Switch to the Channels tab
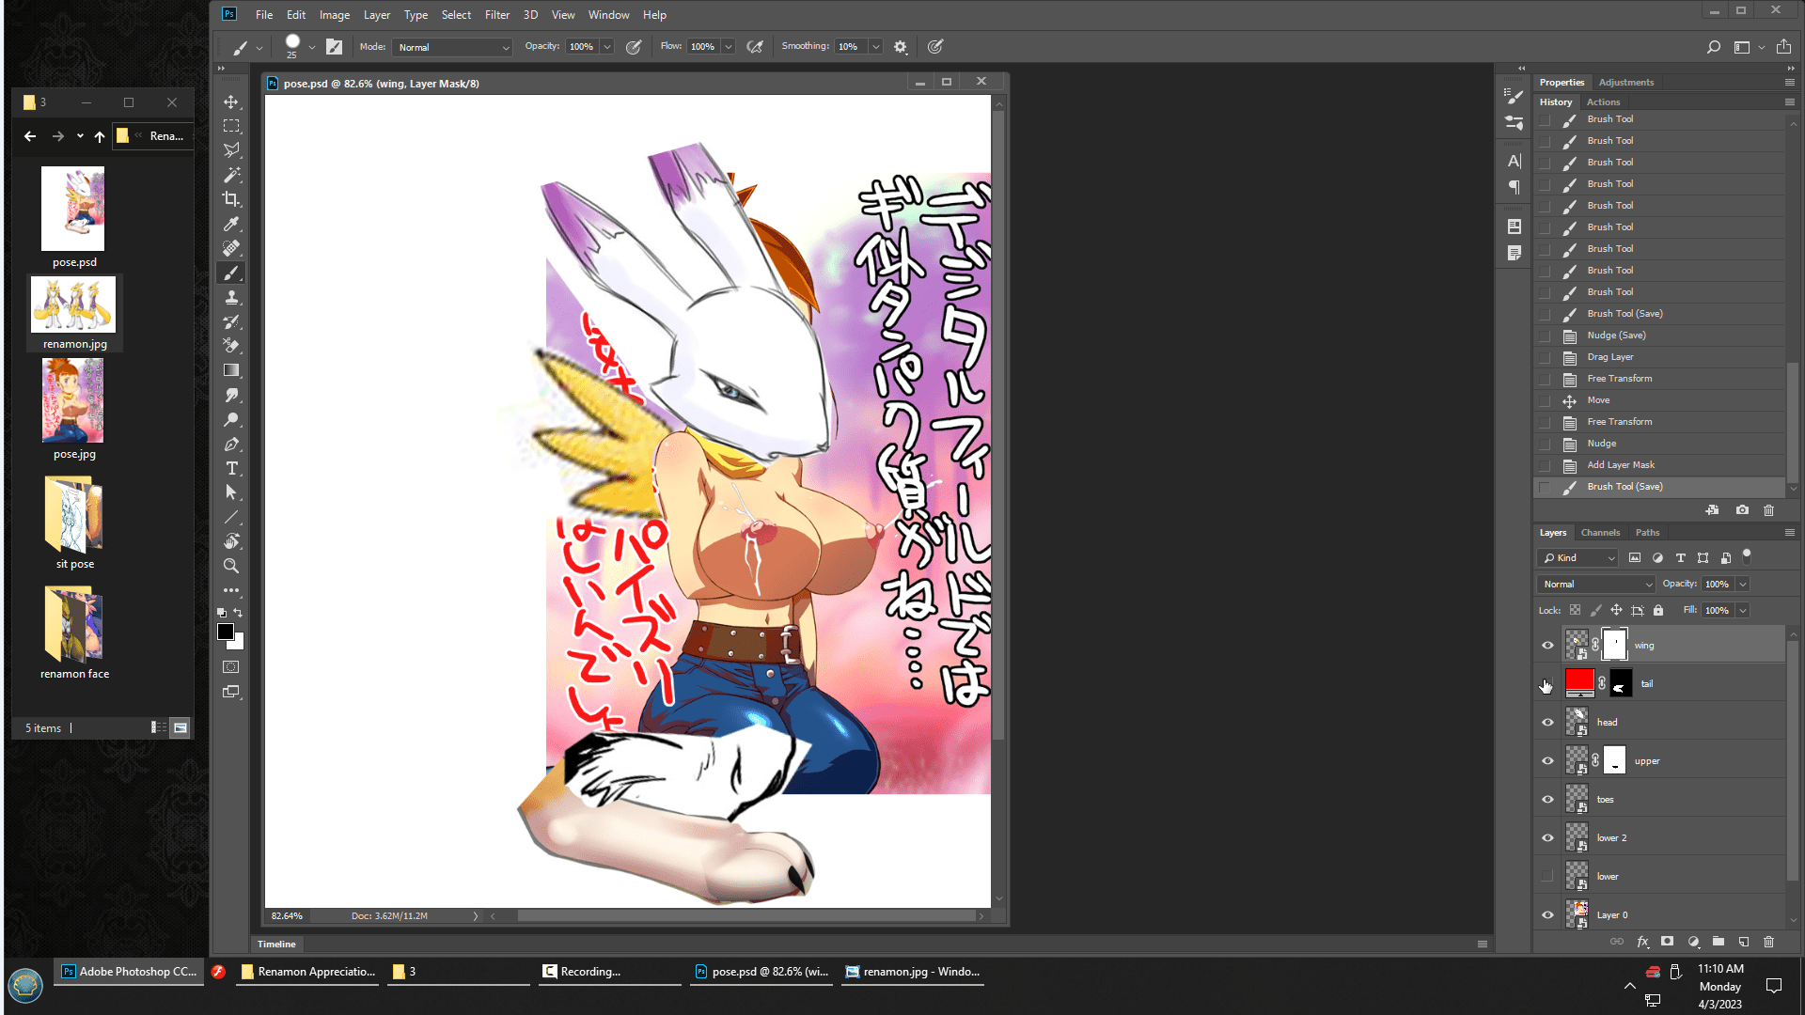1805x1015 pixels. coord(1600,533)
